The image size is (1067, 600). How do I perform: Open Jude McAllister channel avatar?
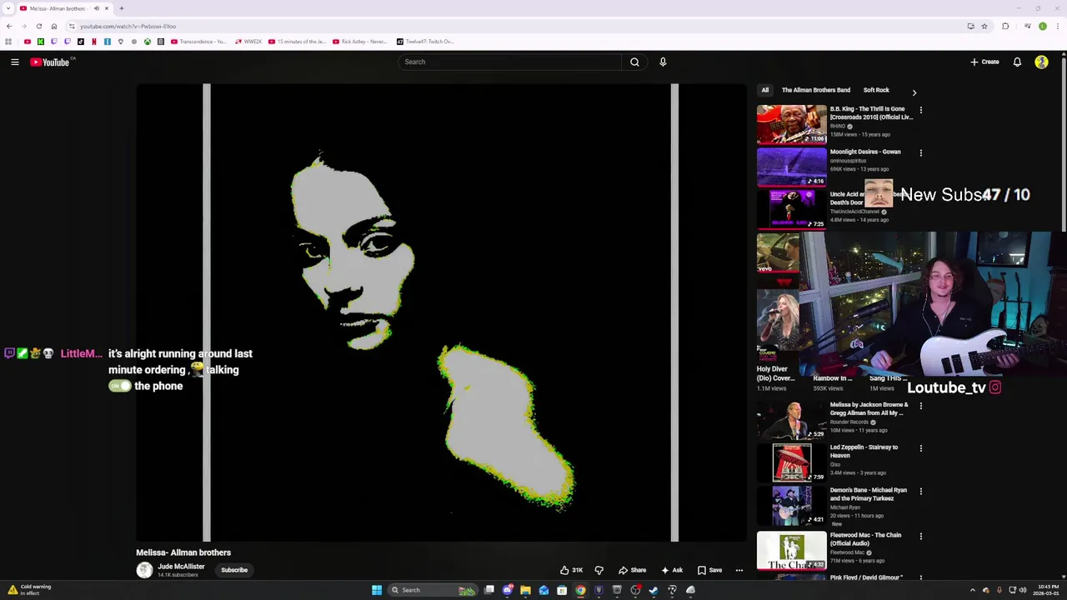click(x=144, y=570)
